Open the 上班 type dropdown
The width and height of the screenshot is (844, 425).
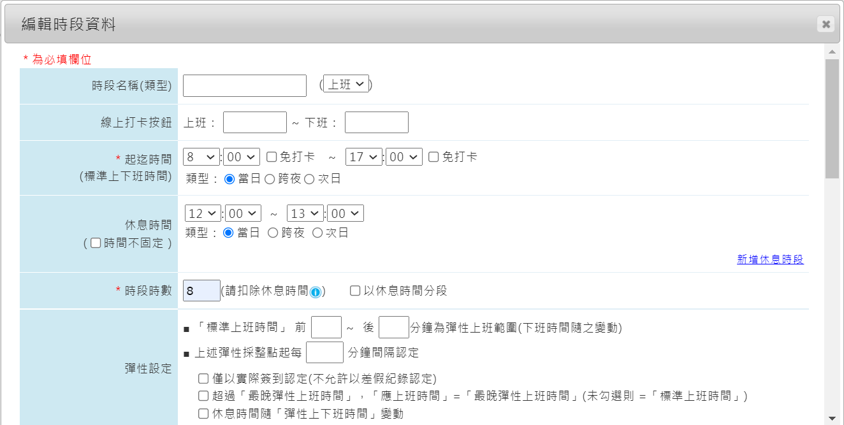coord(346,84)
